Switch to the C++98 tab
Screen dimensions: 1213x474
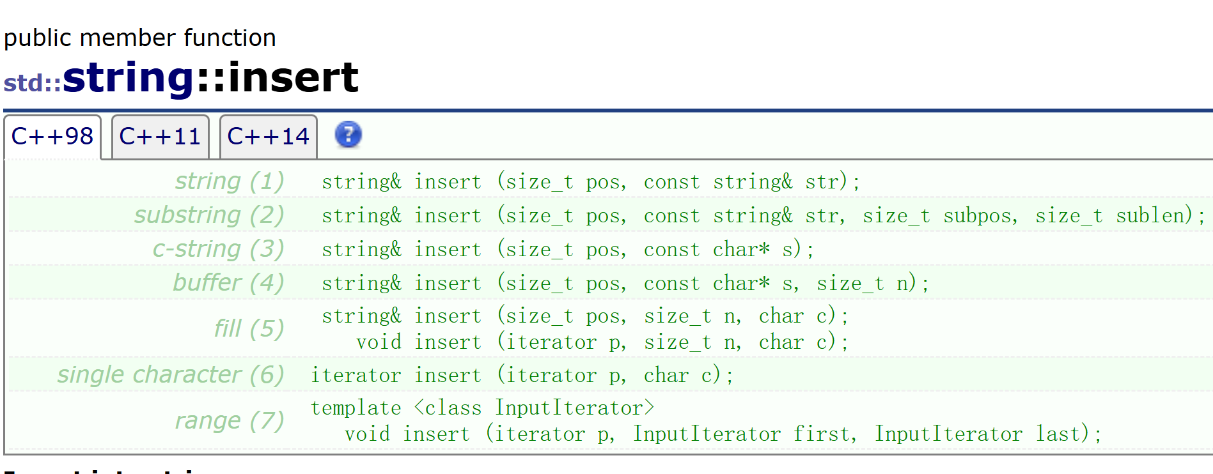[52, 137]
